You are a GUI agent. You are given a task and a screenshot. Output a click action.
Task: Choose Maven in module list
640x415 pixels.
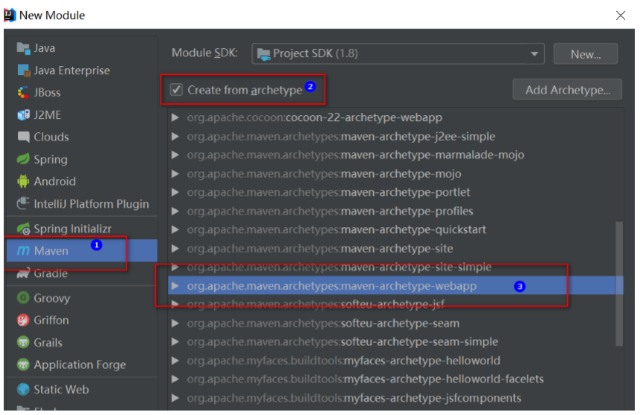(x=82, y=251)
